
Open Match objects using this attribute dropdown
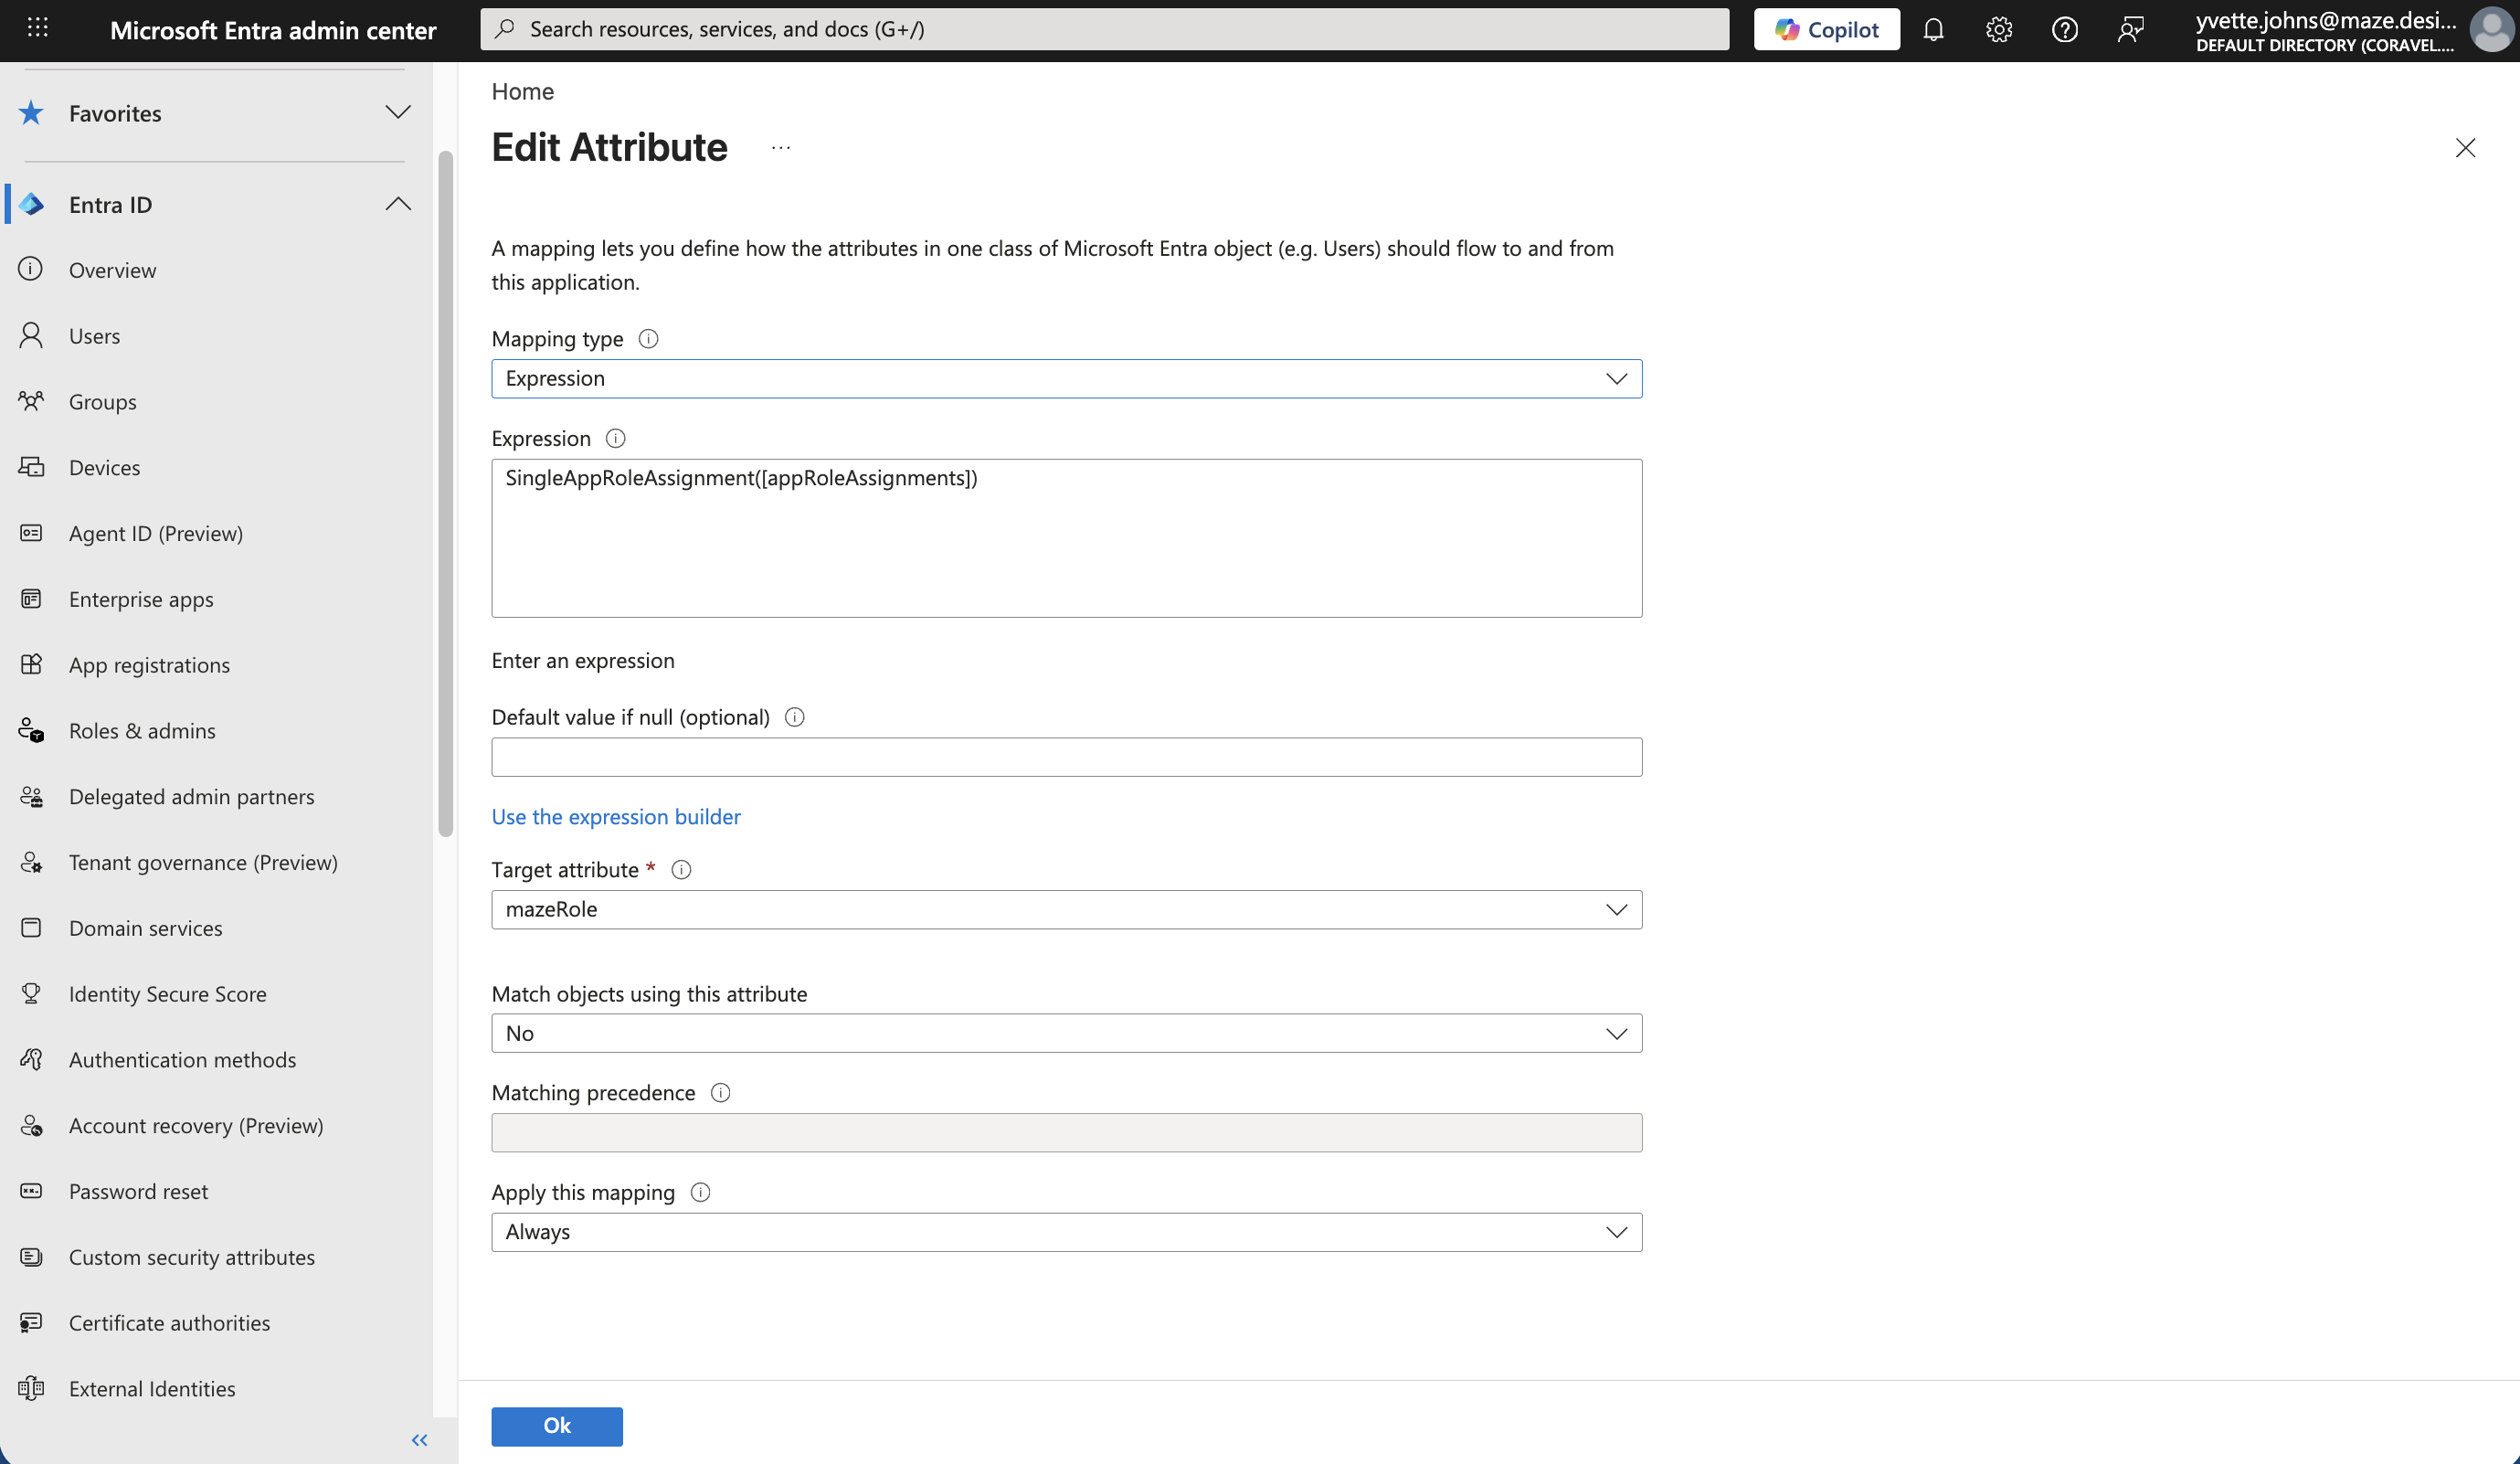pyautogui.click(x=1066, y=1033)
